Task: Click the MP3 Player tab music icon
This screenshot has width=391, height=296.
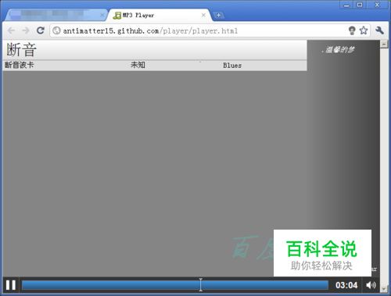Action: coord(117,16)
